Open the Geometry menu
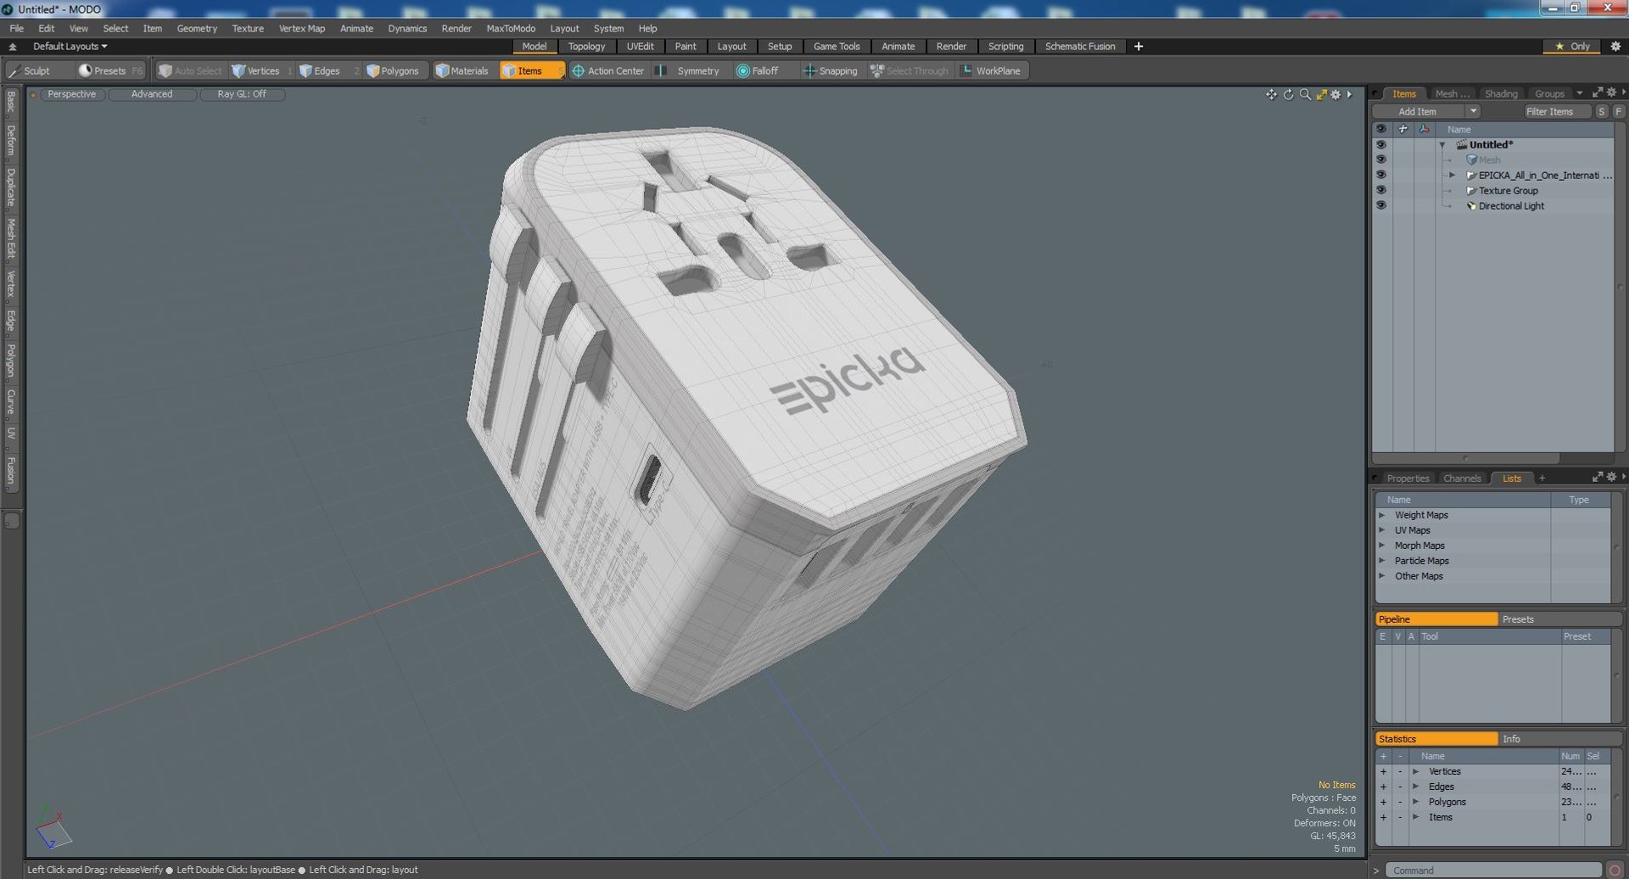The width and height of the screenshot is (1629, 879). pos(197,28)
